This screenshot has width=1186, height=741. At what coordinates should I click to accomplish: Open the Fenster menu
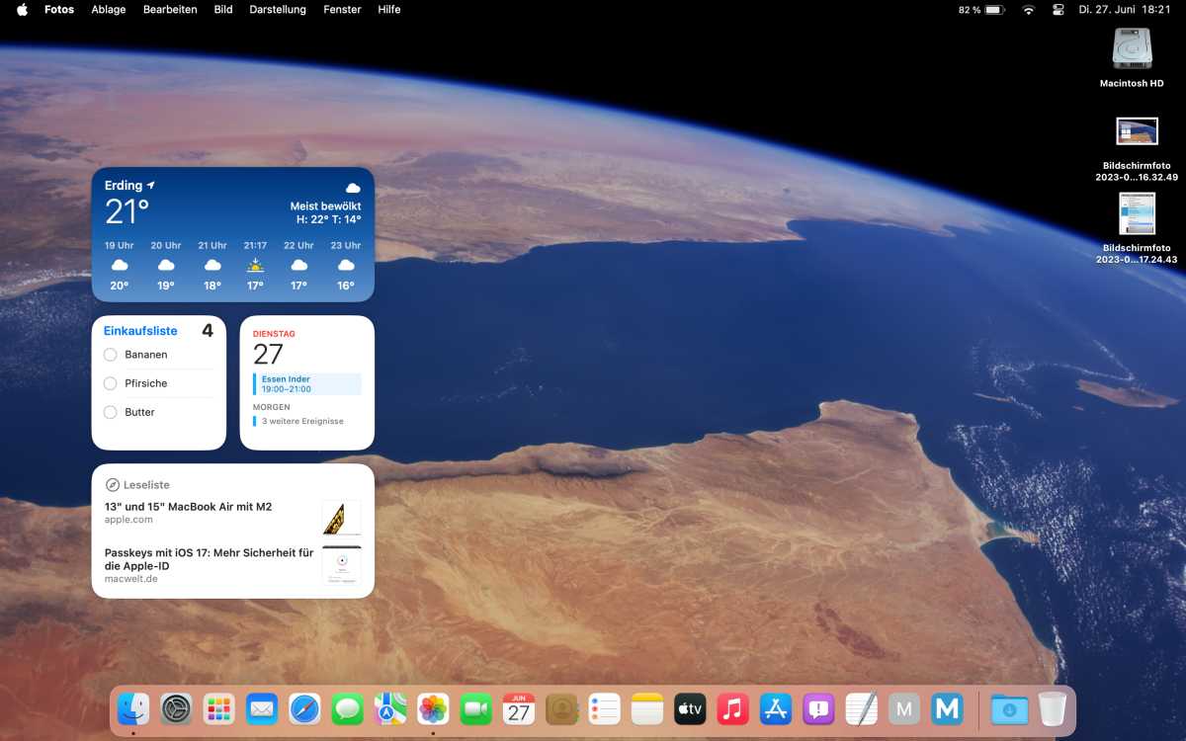[342, 10]
